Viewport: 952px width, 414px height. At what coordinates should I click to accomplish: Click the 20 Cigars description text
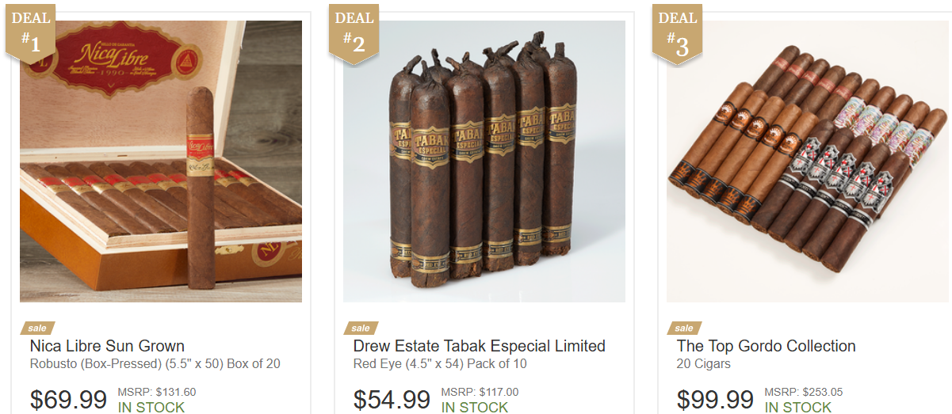pyautogui.click(x=703, y=364)
